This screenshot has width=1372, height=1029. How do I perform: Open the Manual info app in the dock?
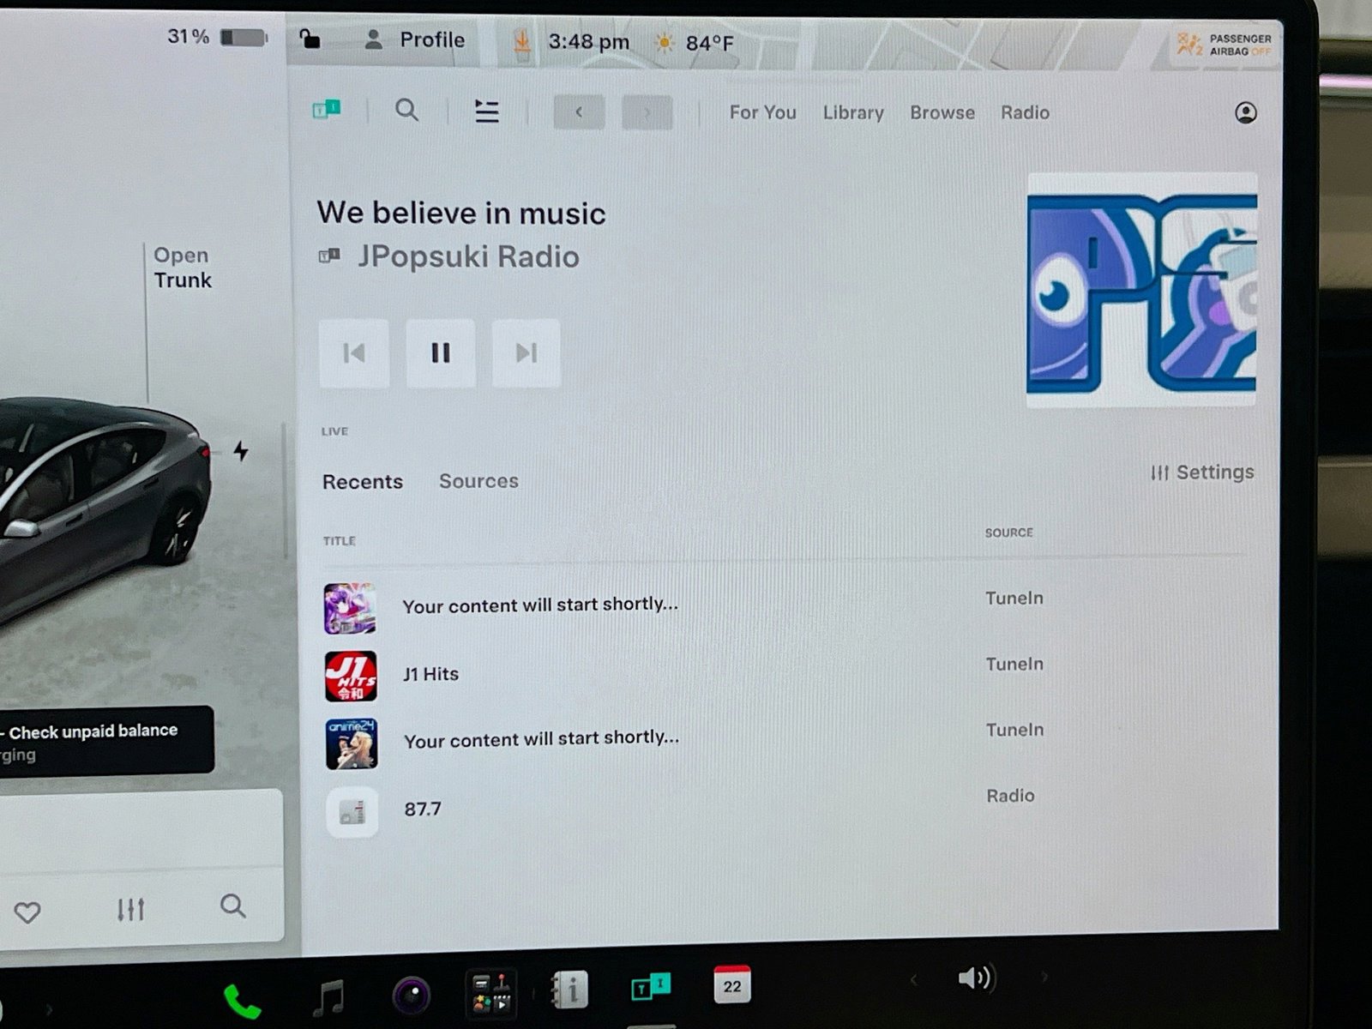click(x=570, y=990)
